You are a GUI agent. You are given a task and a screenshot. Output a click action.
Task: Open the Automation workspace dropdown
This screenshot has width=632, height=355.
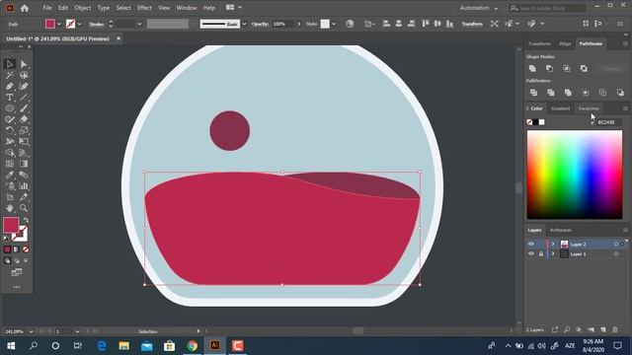(479, 8)
